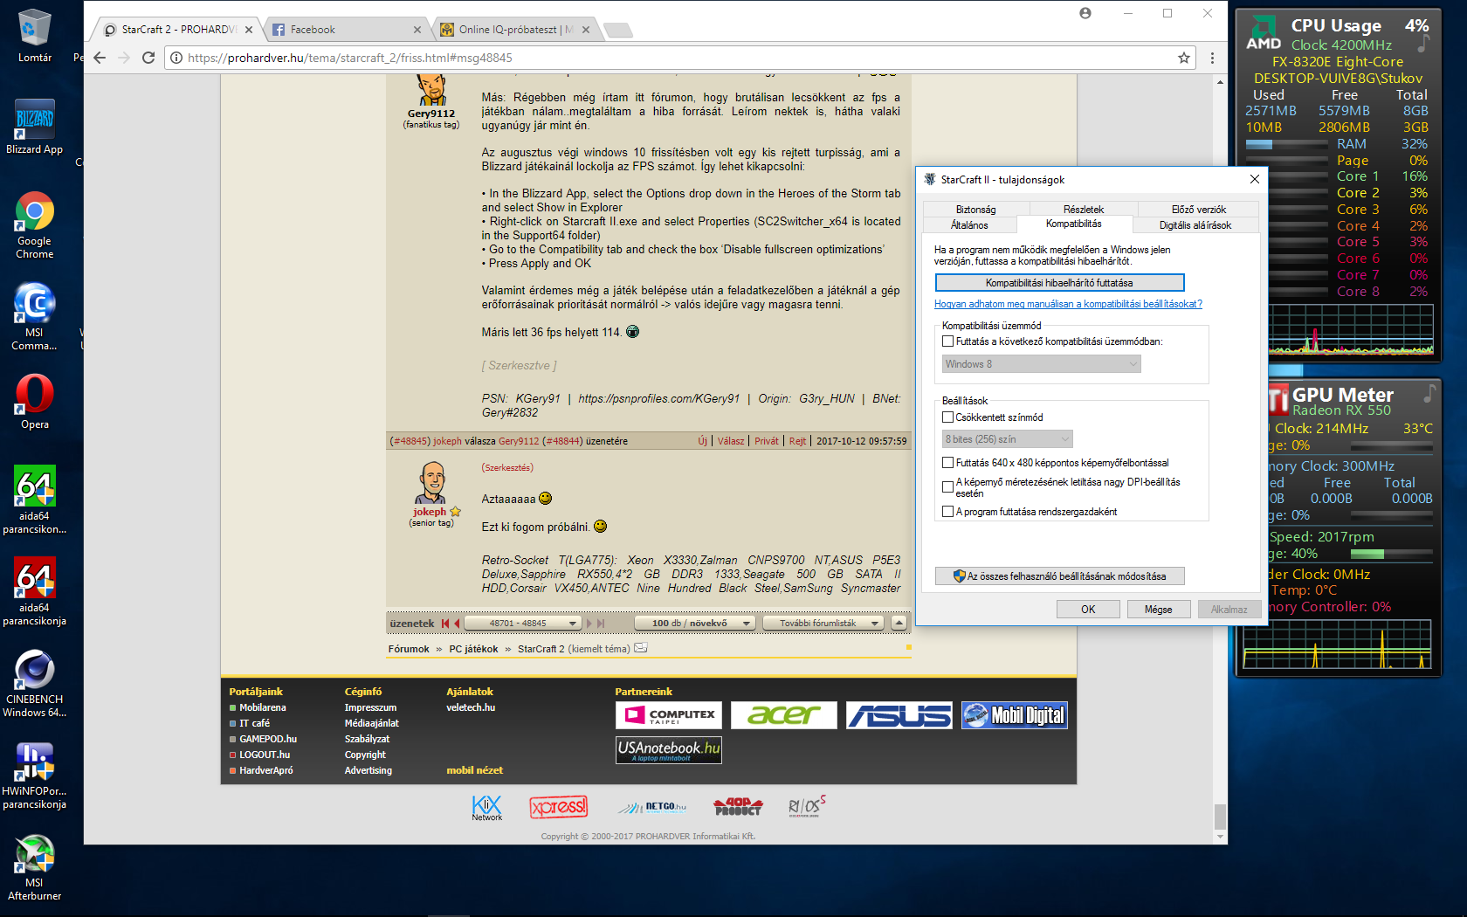The image size is (1467, 917).
Task: Click the KliX Network logo in footer
Action: (x=487, y=807)
